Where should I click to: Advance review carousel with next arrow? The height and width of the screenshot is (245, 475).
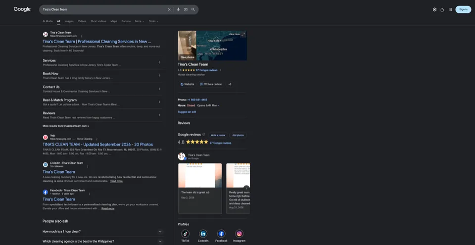click(246, 188)
